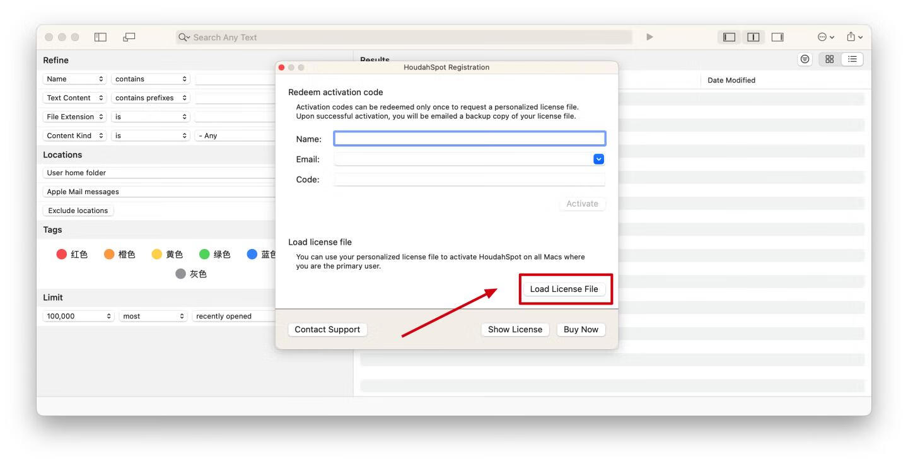Focus the Search Any Text field
The image size is (908, 464).
point(404,37)
